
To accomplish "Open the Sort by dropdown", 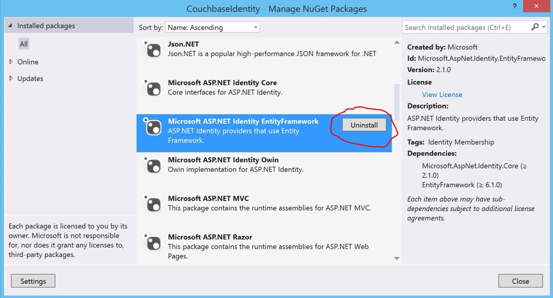I will 213,27.
